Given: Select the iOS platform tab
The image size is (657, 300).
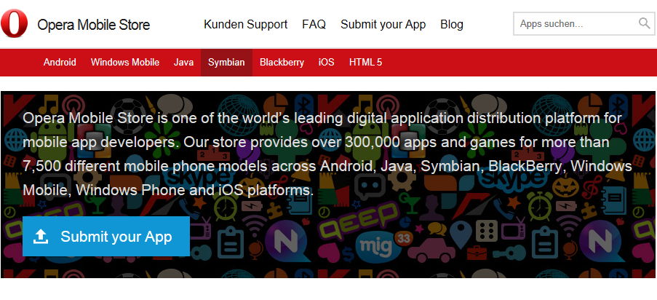Looking at the screenshot, I should [327, 63].
